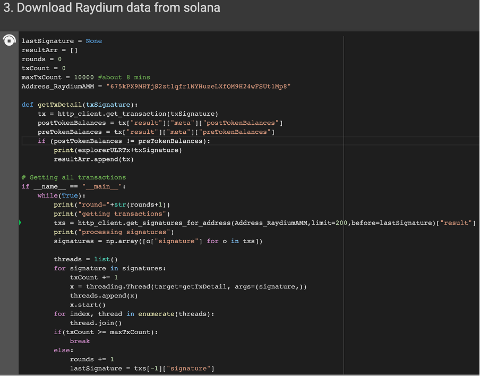Click the 'thread.join()' line

tap(96, 323)
